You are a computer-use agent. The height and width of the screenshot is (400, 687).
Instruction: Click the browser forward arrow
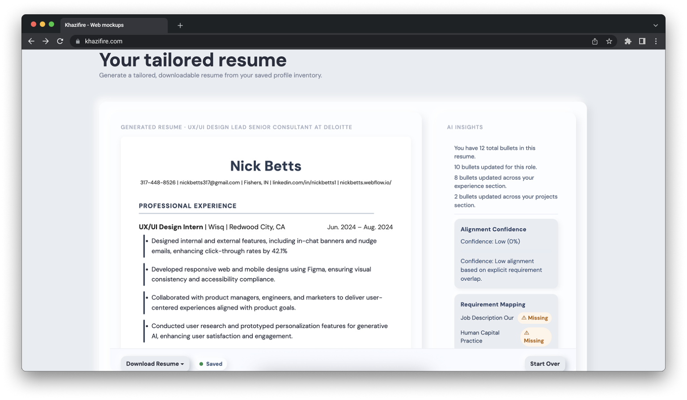tap(46, 41)
